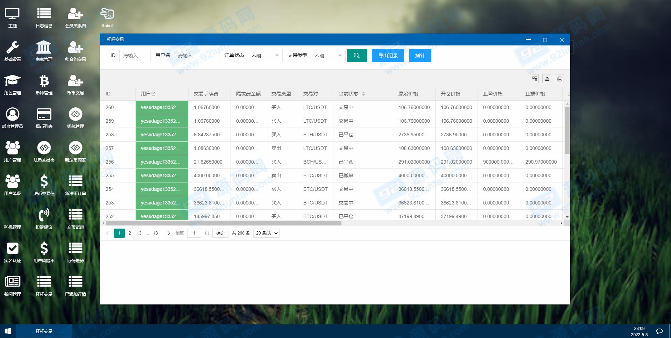The height and width of the screenshot is (338, 671).
Task: Go to page 2 of results
Action: (x=130, y=233)
